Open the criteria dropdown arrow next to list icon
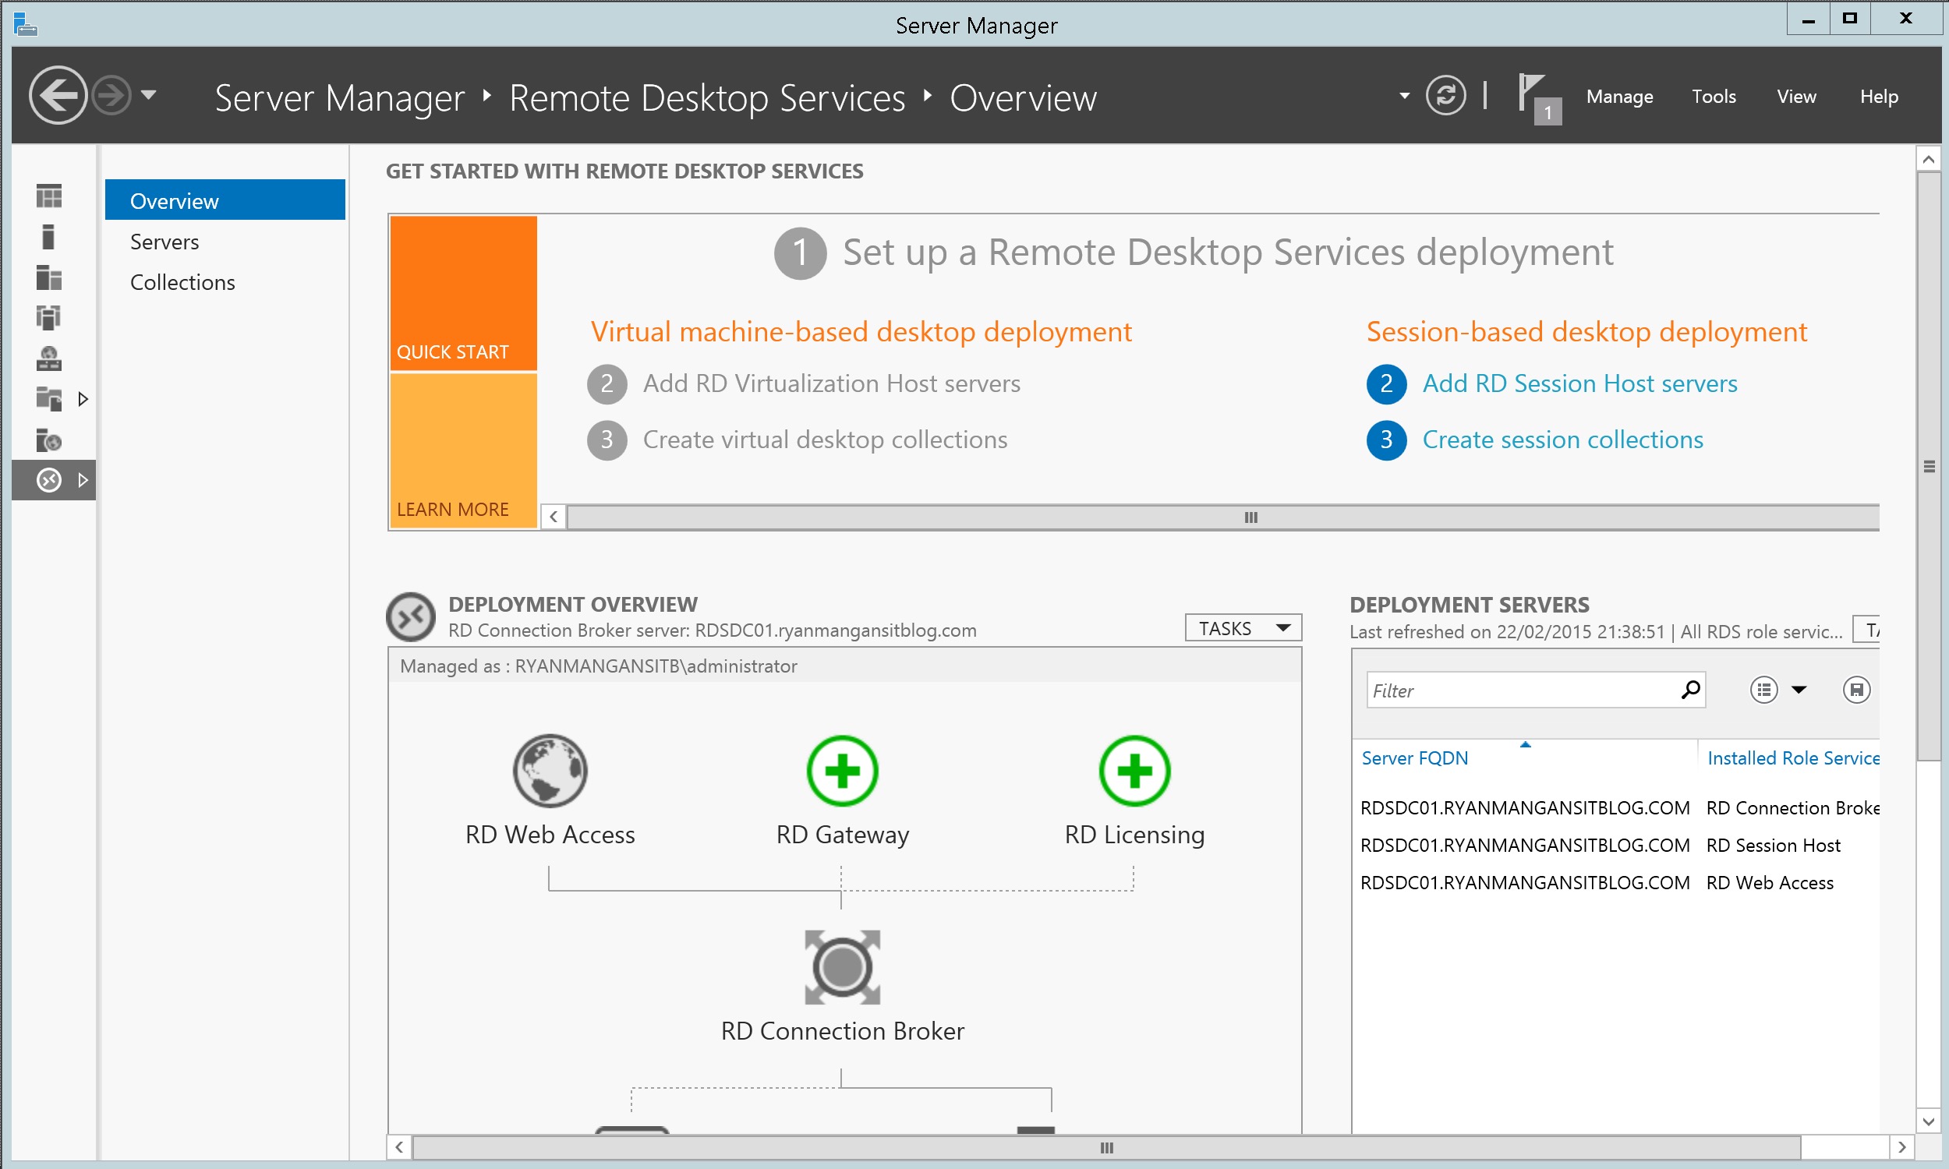Image resolution: width=1949 pixels, height=1169 pixels. pyautogui.click(x=1799, y=690)
